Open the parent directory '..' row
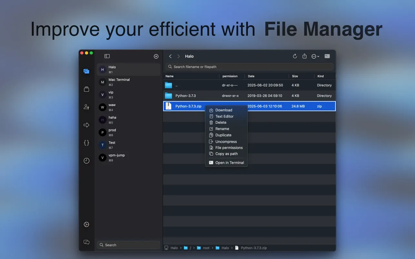 pos(249,85)
